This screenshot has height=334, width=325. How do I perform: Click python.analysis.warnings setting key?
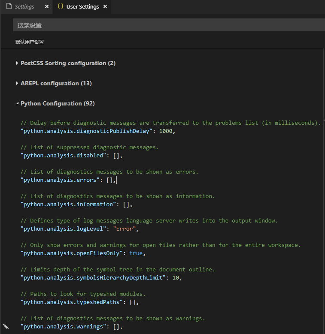(x=64, y=327)
